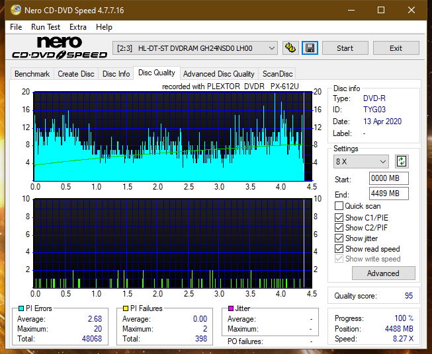
Task: Click the yellow PI Failures color swatch
Action: click(x=126, y=308)
